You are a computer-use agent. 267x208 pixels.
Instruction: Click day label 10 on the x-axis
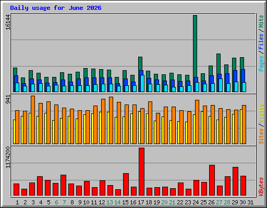tap(86, 202)
